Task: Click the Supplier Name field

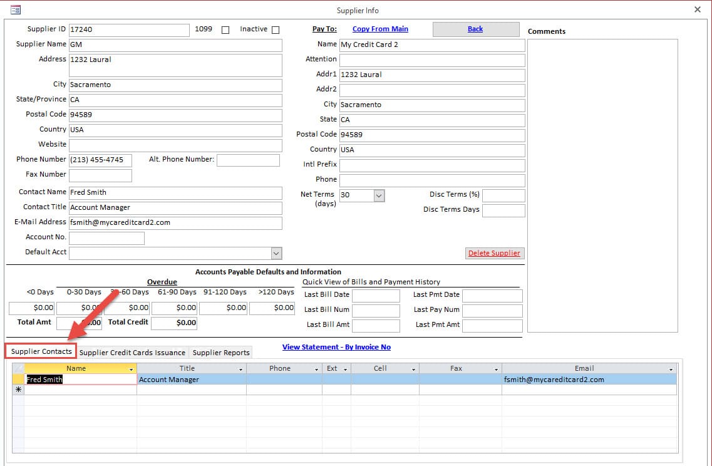Action: pos(175,45)
